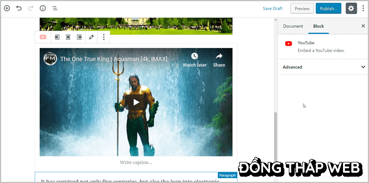The image size is (369, 183).
Task: Click the Preview button
Action: pos(302,8)
